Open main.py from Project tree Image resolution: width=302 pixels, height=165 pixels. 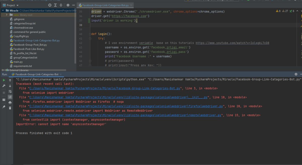point(18,62)
